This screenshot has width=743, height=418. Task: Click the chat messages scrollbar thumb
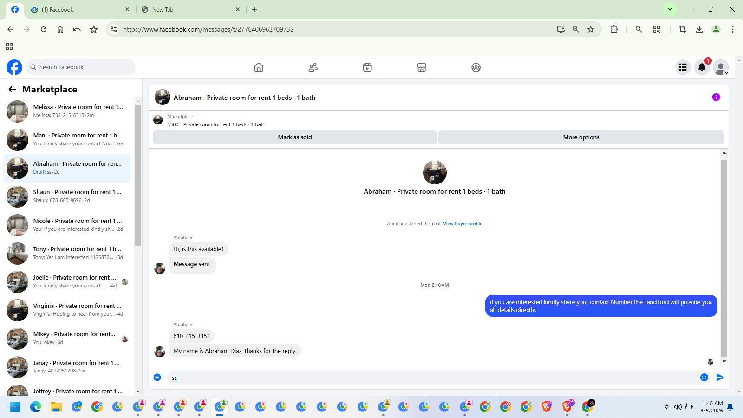pos(724,258)
